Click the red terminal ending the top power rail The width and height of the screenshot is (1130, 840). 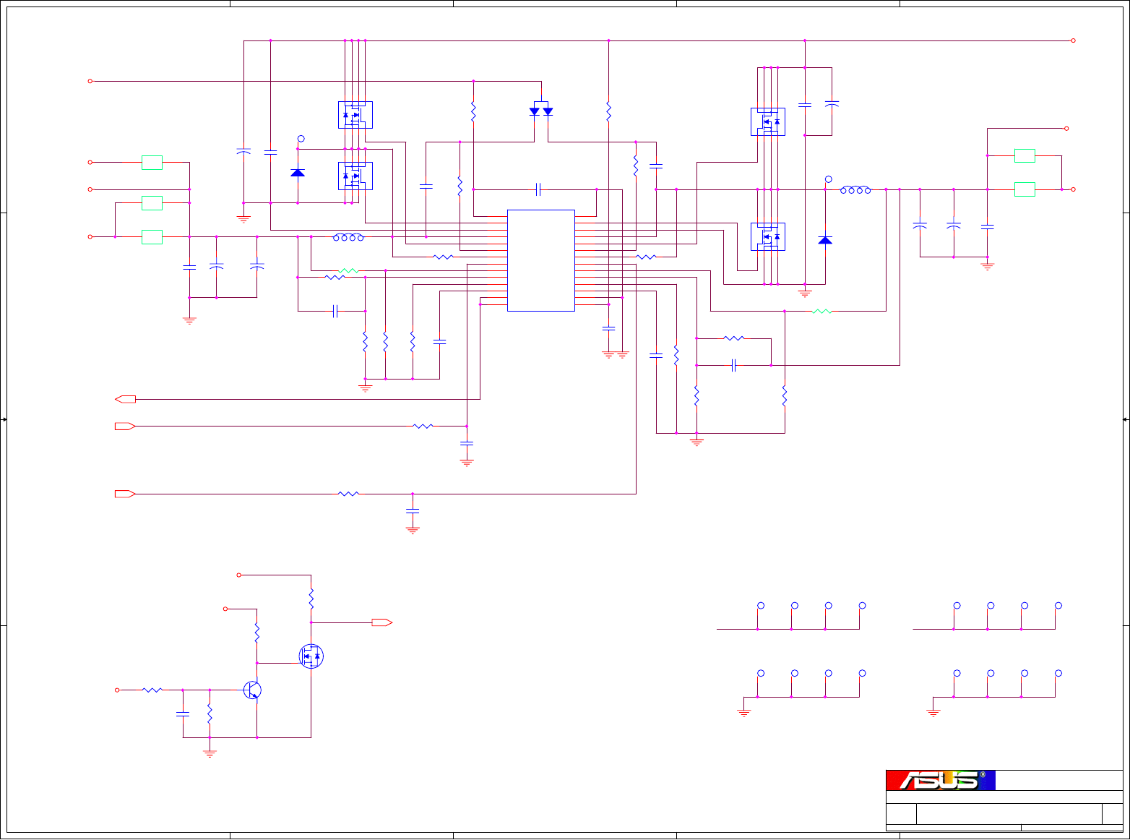1073,40
